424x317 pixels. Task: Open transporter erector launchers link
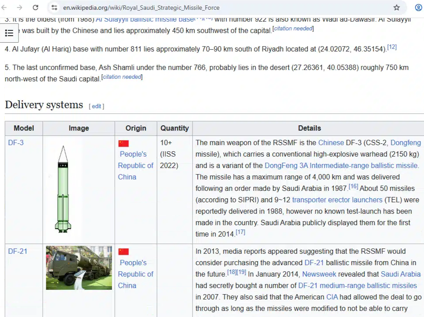pos(337,200)
